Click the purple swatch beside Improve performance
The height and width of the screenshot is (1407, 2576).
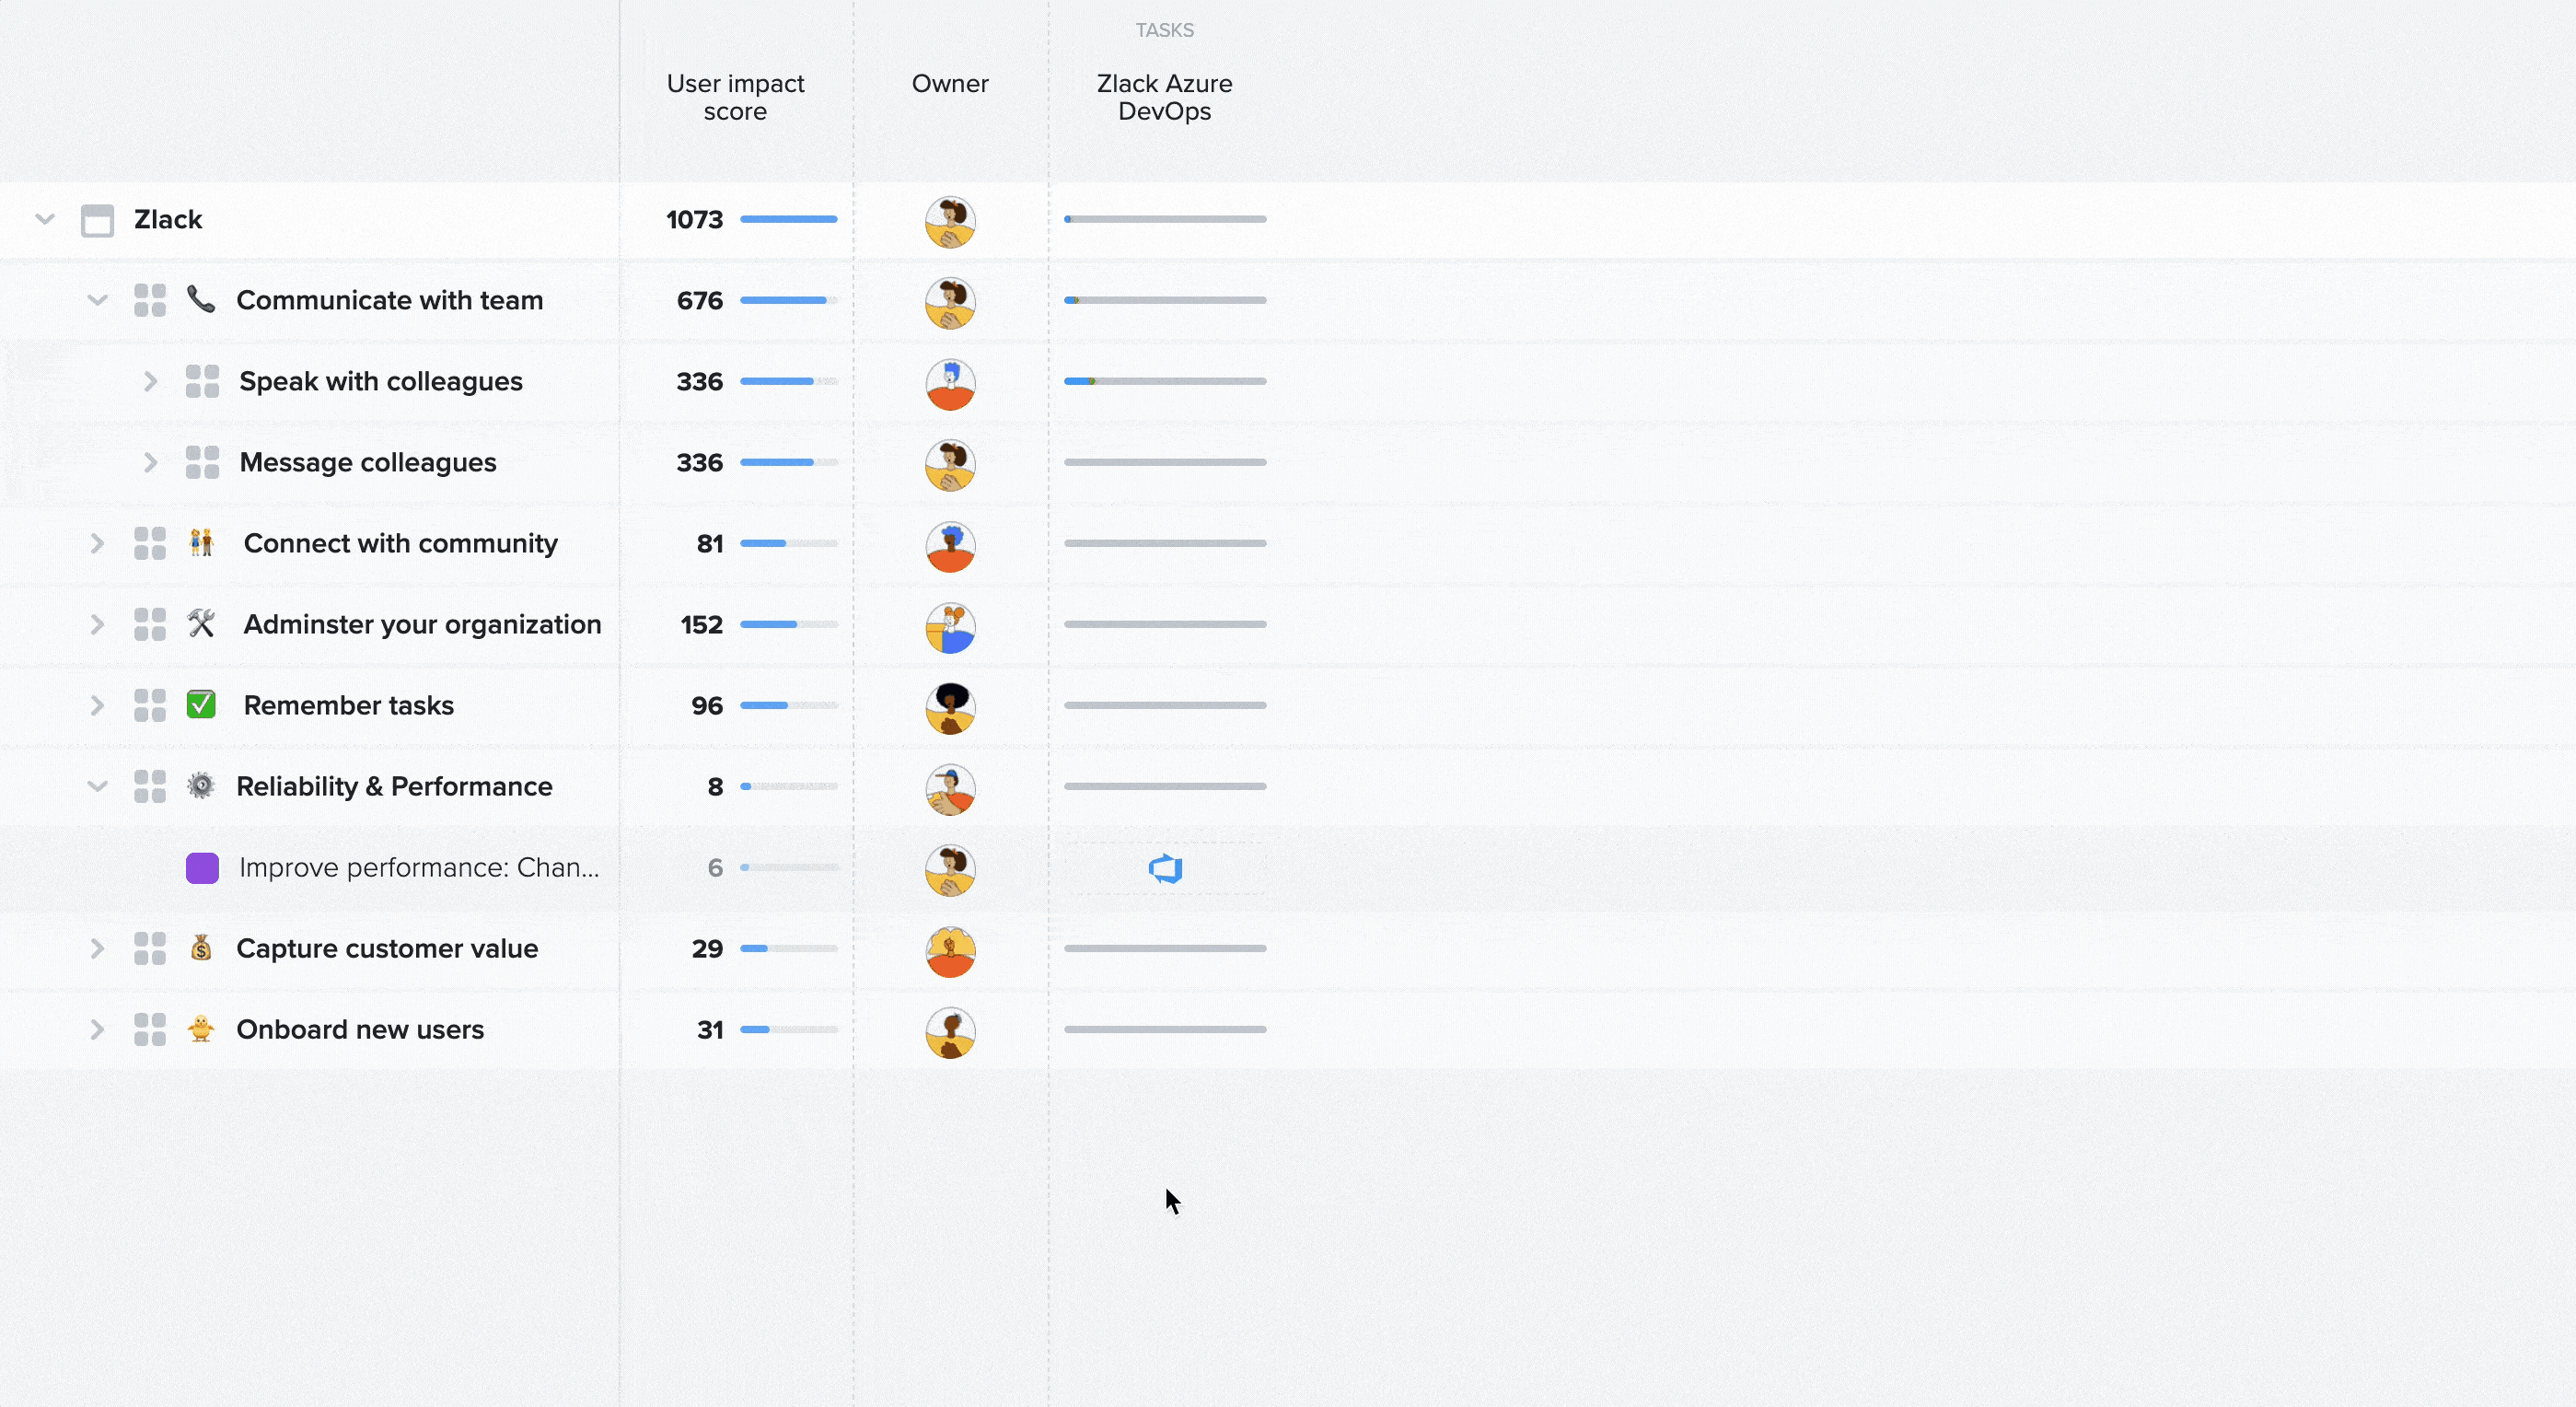202,868
